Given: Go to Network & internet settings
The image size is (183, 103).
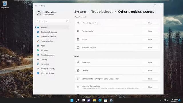Looking at the screenshot, I should [x=52, y=37].
